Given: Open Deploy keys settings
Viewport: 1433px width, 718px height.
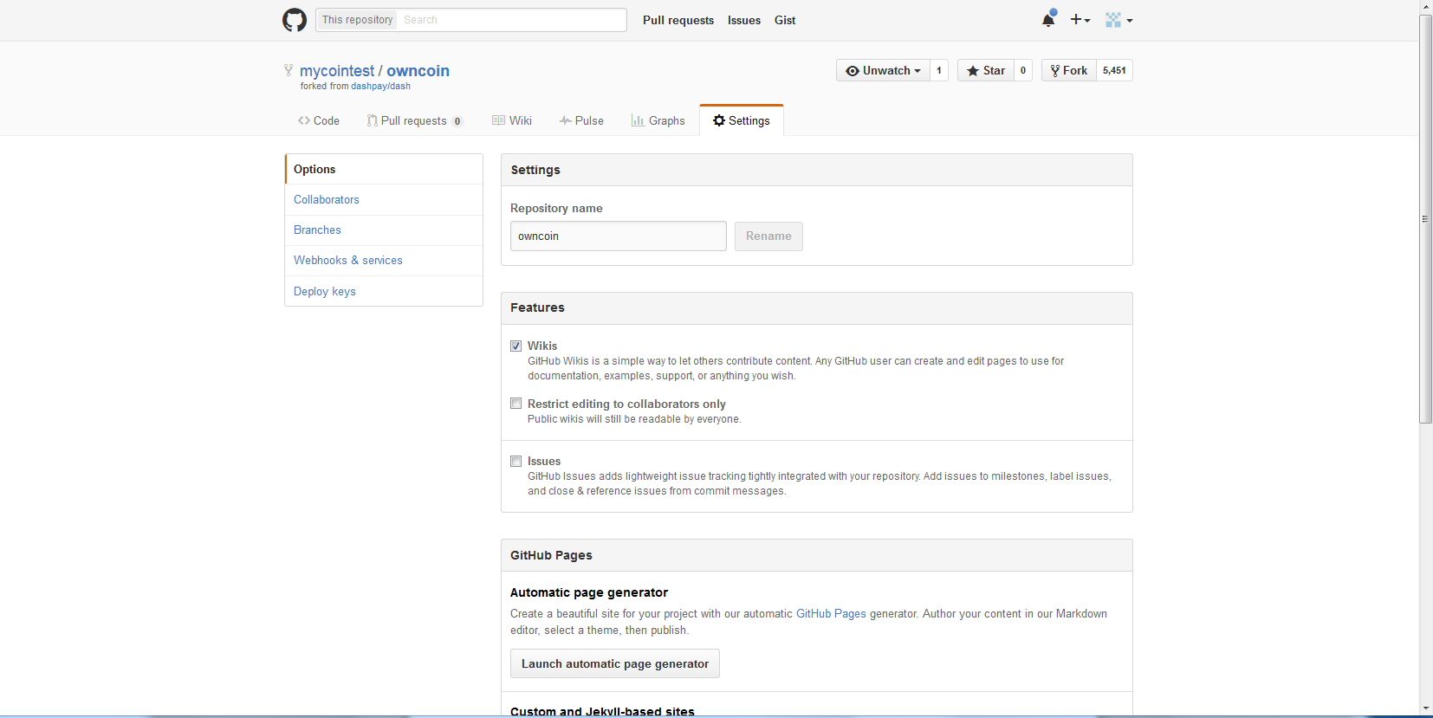Looking at the screenshot, I should (x=384, y=291).
